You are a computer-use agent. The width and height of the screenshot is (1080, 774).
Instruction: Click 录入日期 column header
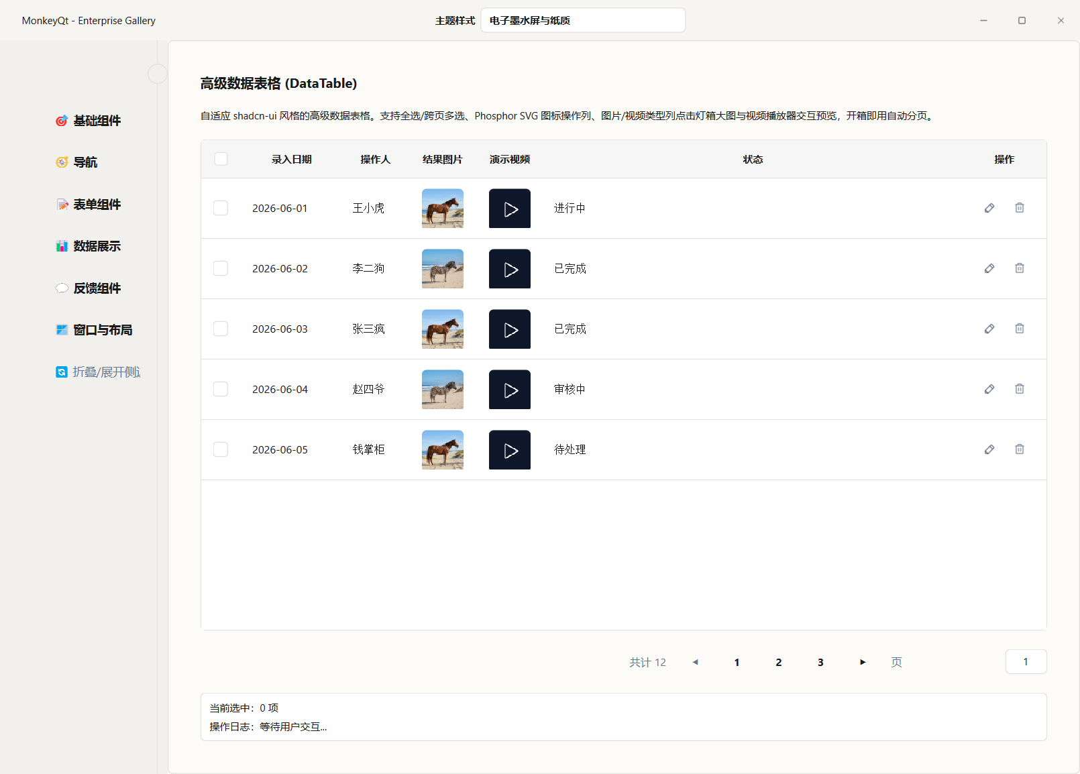coord(292,160)
